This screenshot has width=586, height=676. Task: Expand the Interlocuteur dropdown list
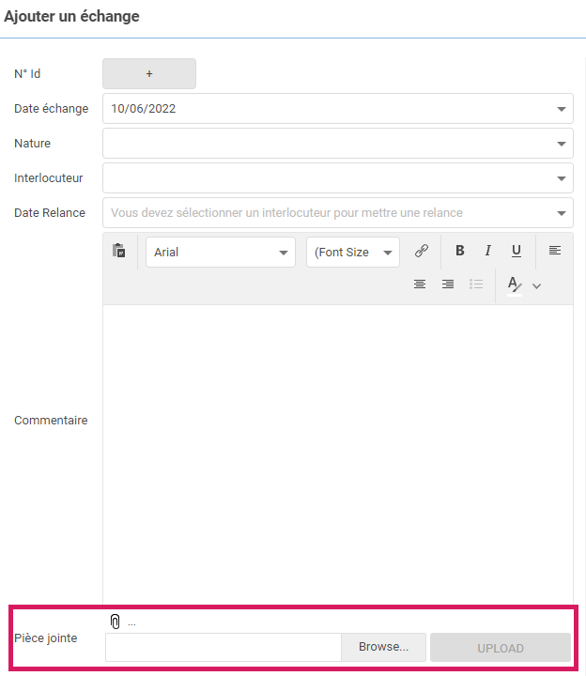(x=562, y=177)
